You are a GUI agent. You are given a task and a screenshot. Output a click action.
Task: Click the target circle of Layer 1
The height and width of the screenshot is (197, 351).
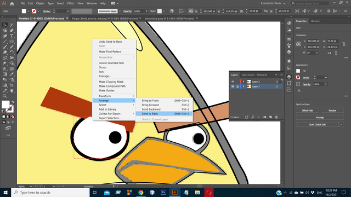pyautogui.click(x=277, y=86)
